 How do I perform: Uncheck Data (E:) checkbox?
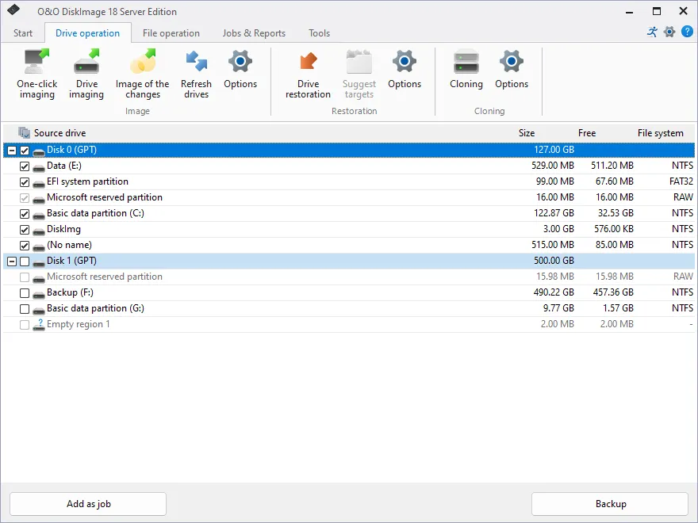(25, 166)
